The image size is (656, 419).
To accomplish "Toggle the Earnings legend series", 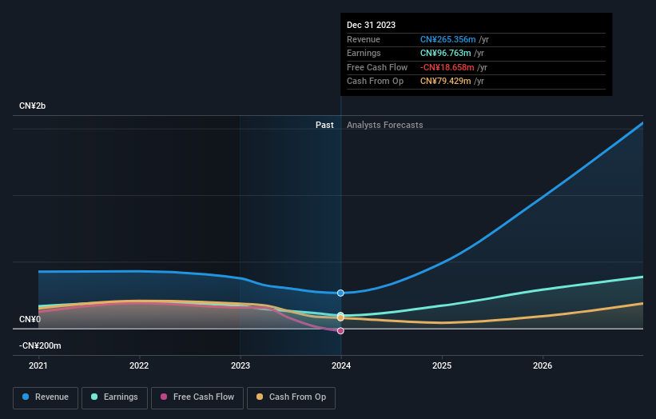I will (114, 397).
